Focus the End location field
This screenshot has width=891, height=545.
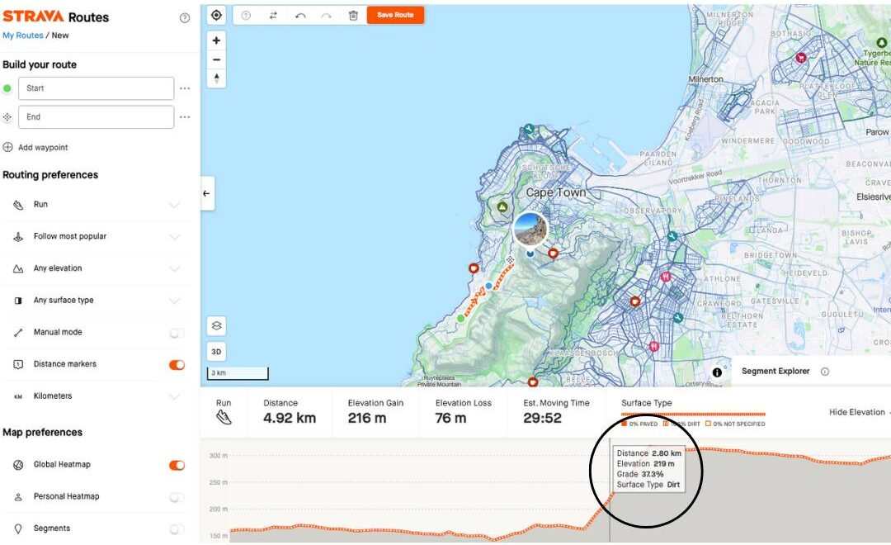[96, 116]
